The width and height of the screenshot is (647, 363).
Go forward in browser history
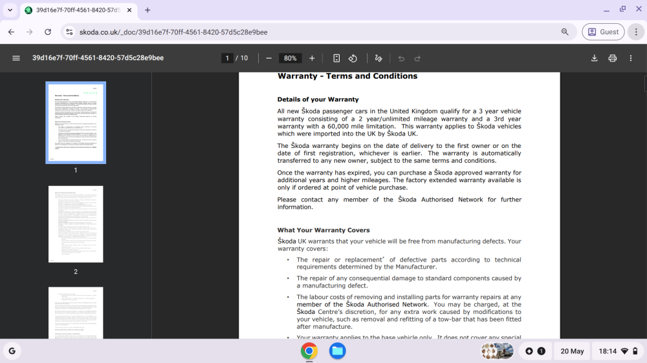pos(29,32)
